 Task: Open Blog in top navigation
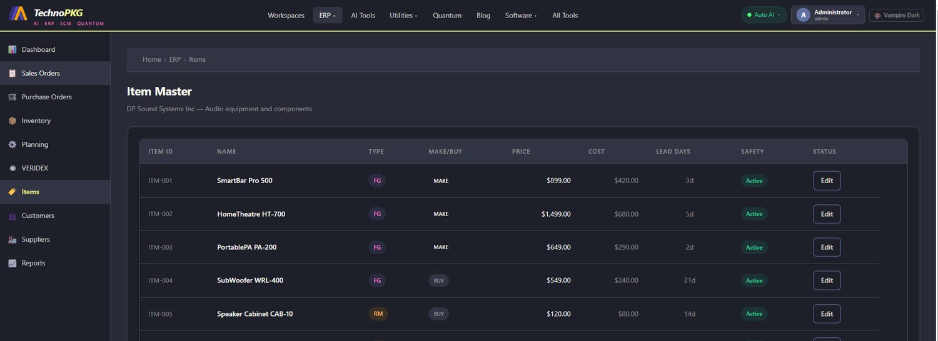tap(483, 15)
